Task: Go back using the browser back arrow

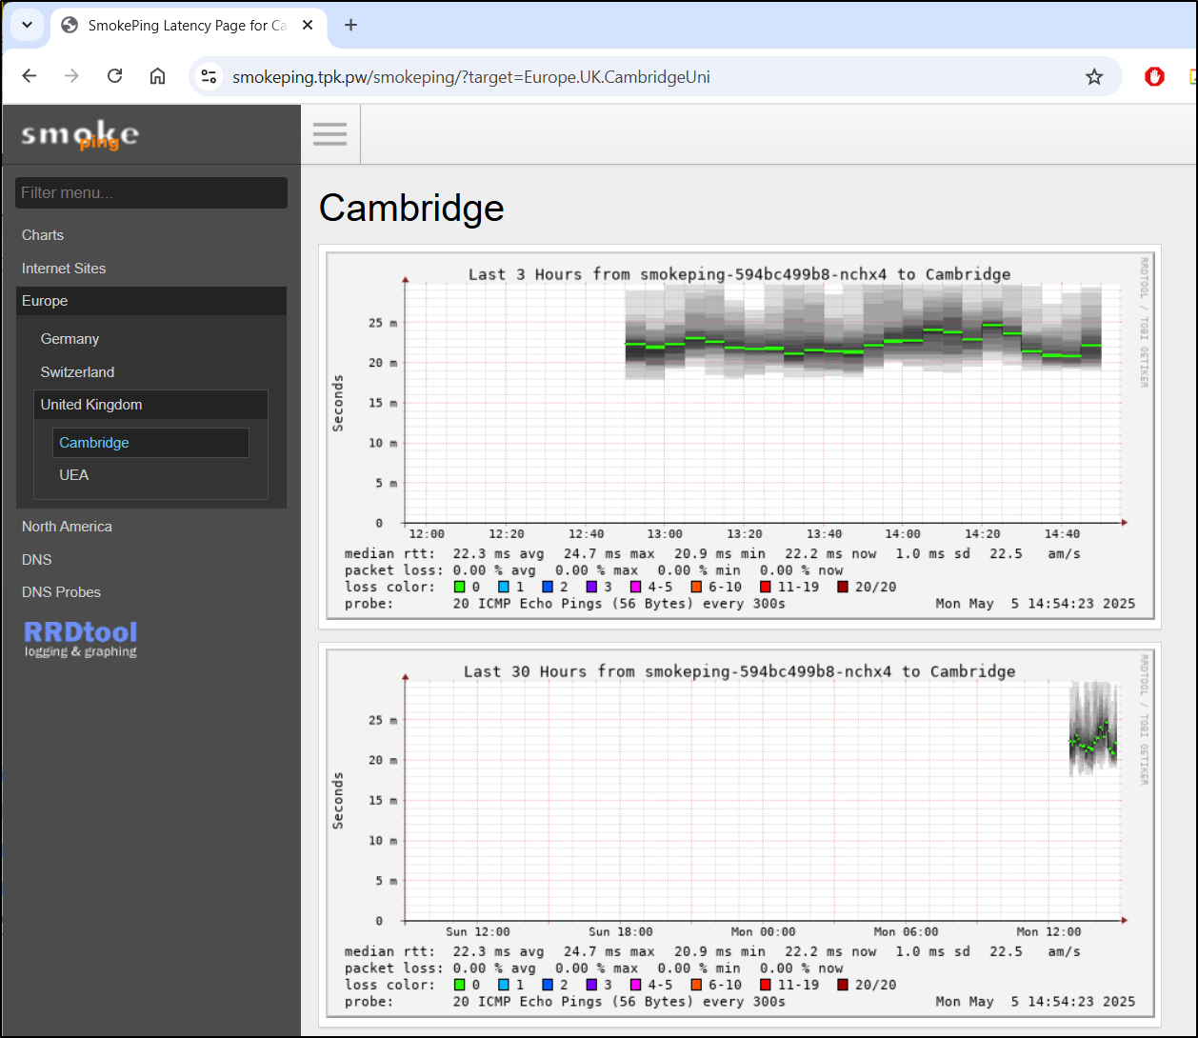Action: [x=30, y=76]
